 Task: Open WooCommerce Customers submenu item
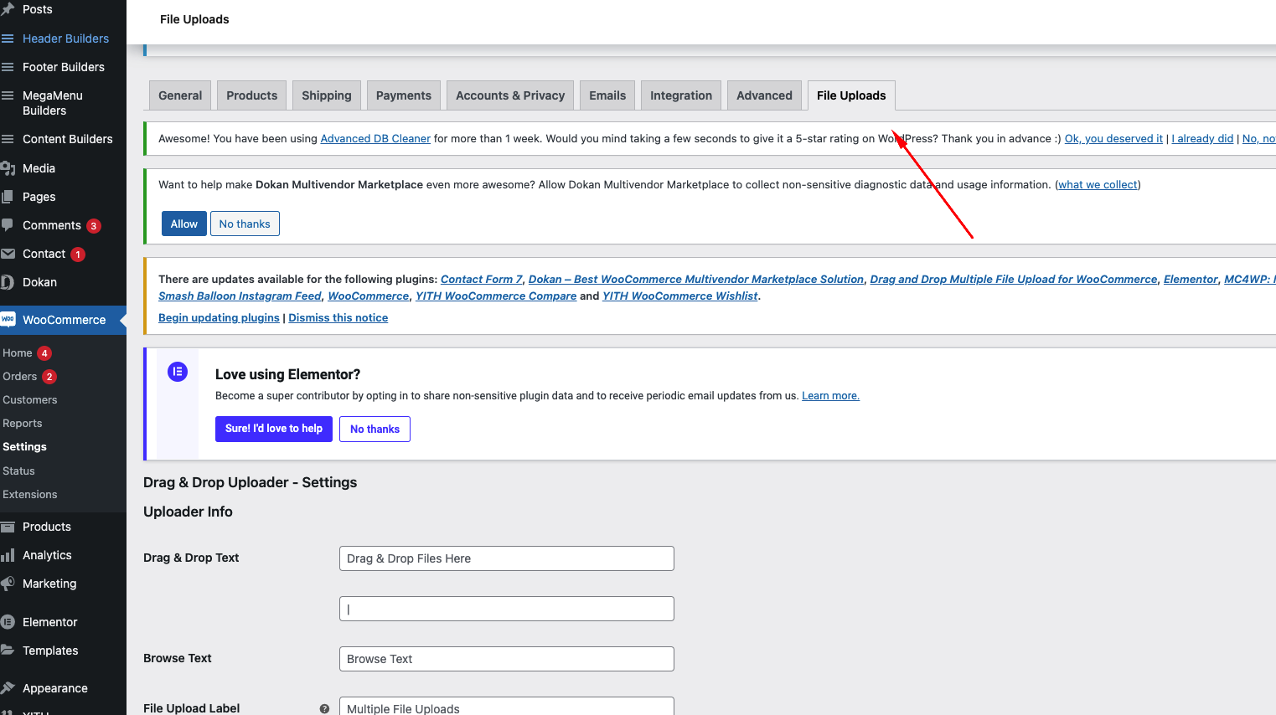30,400
